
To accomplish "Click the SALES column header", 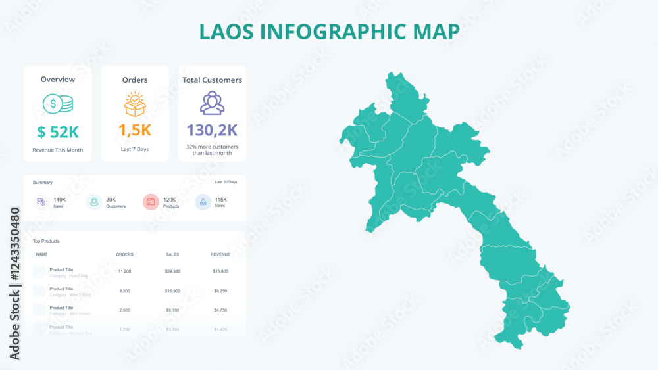I will tap(172, 254).
